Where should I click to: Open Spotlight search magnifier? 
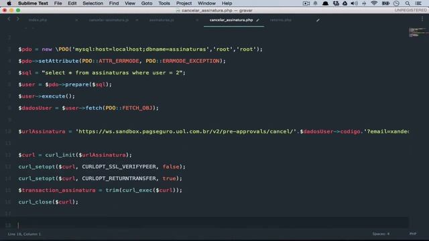(408, 3)
